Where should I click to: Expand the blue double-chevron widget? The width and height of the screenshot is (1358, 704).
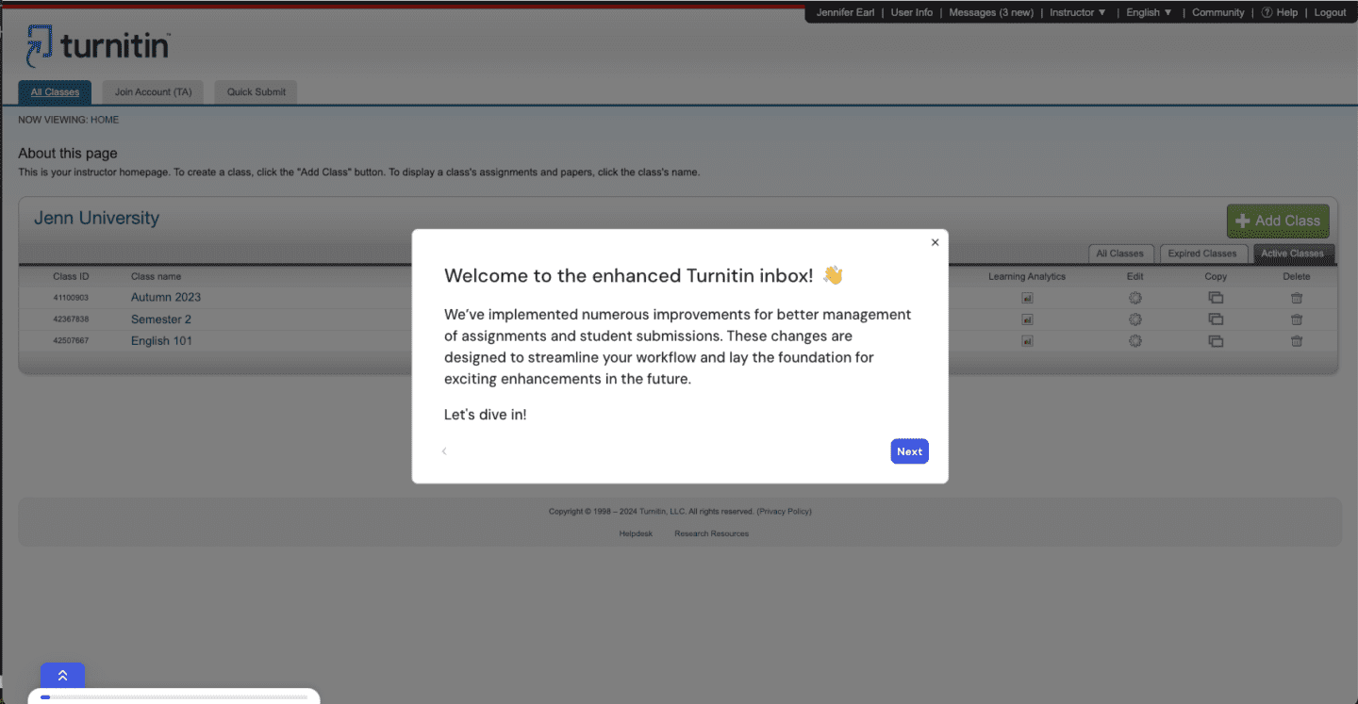tap(62, 676)
